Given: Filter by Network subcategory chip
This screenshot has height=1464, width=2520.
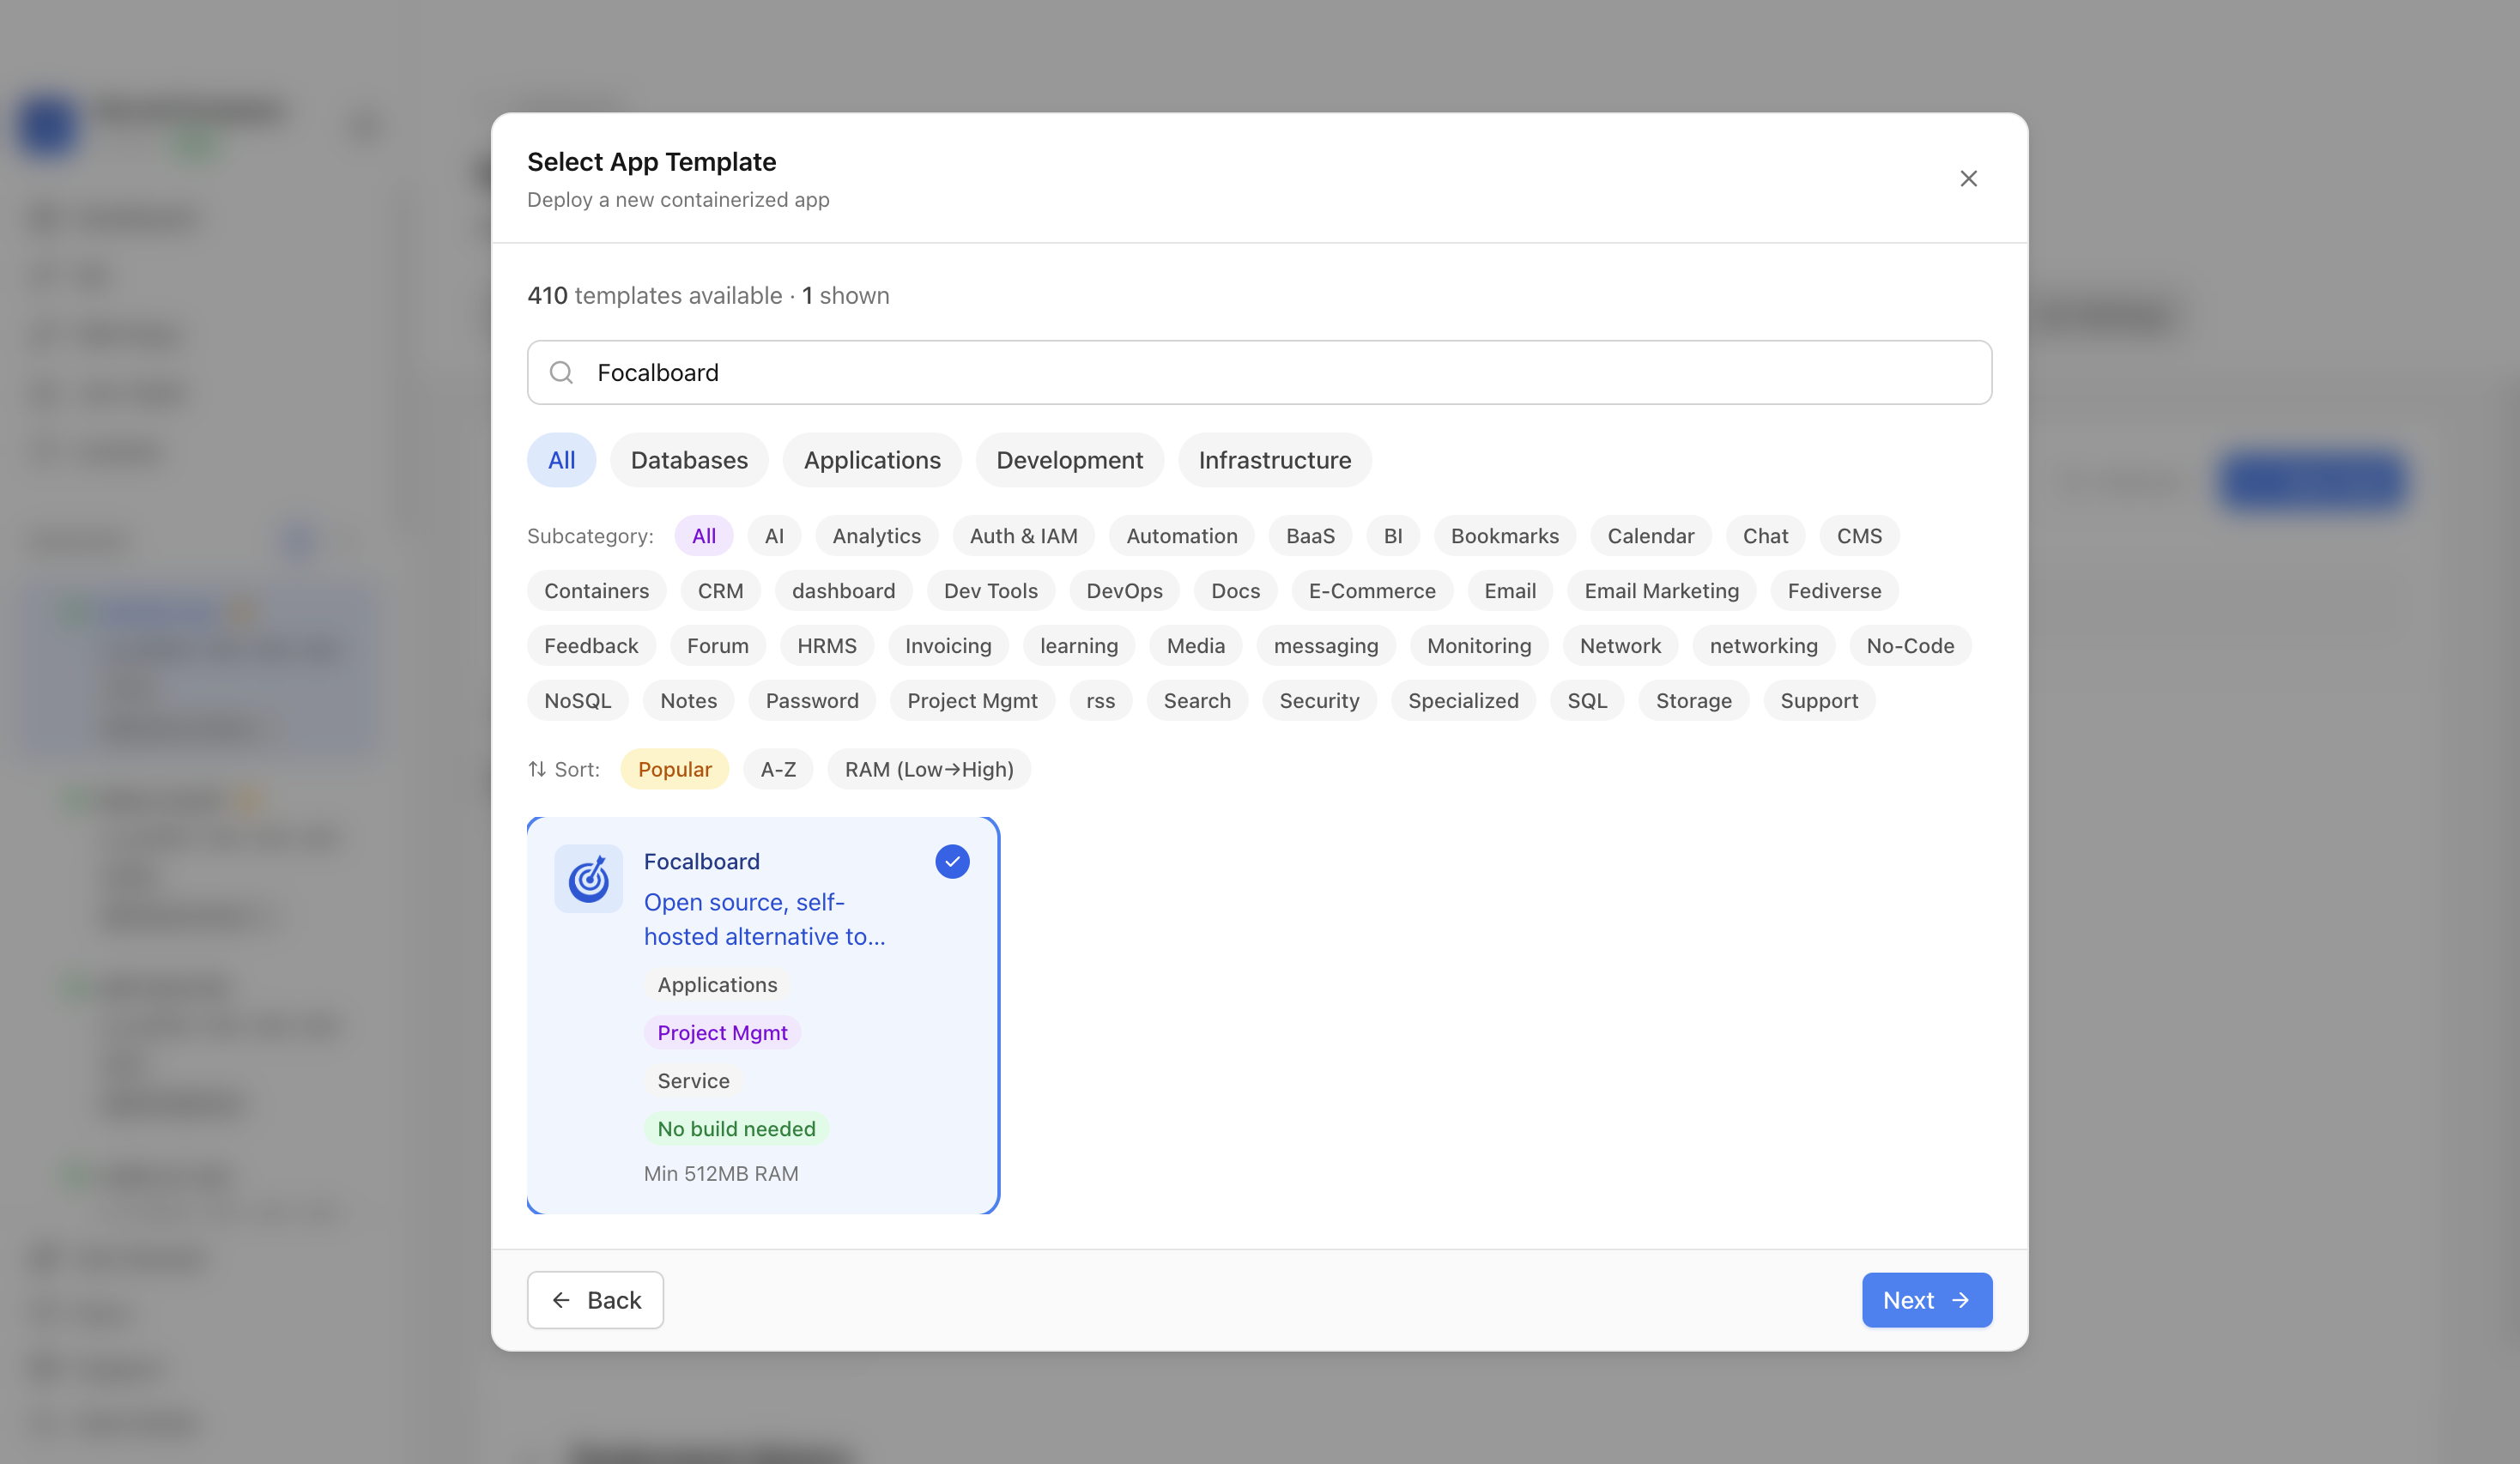Looking at the screenshot, I should coord(1620,646).
